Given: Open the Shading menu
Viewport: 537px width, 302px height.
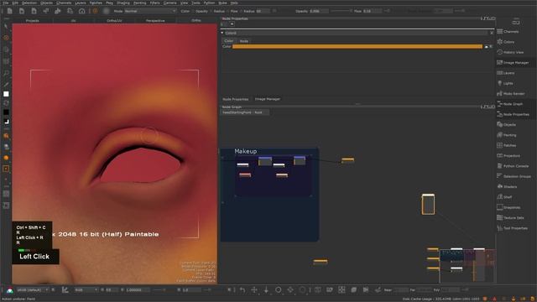Looking at the screenshot, I should [x=123, y=3].
